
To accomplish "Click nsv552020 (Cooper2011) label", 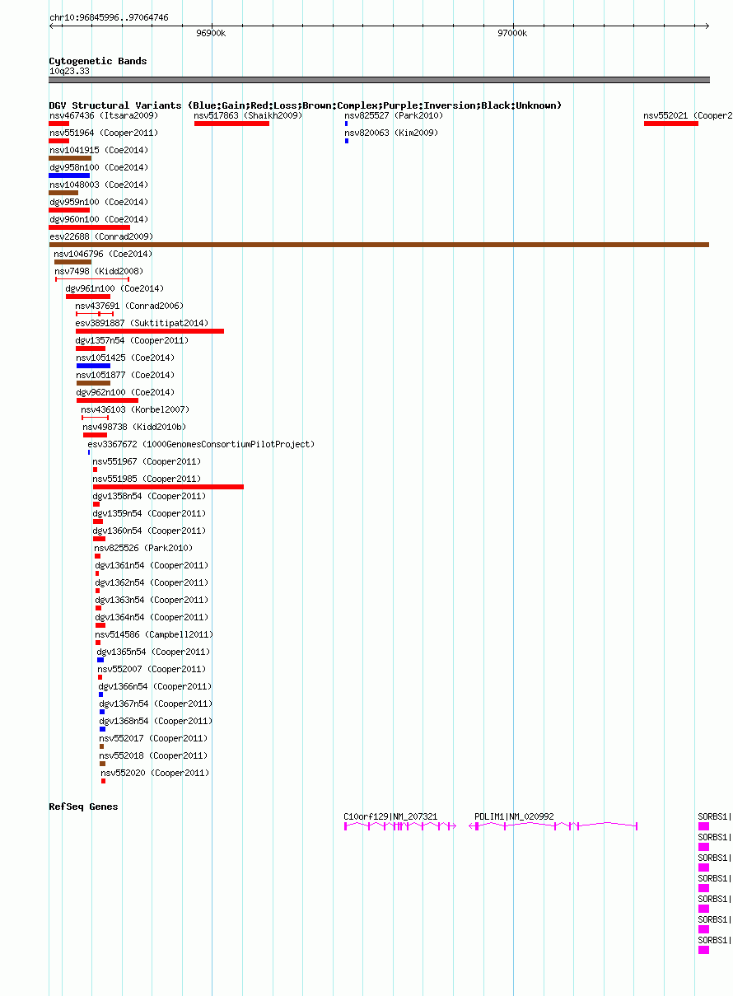I will 155,773.
